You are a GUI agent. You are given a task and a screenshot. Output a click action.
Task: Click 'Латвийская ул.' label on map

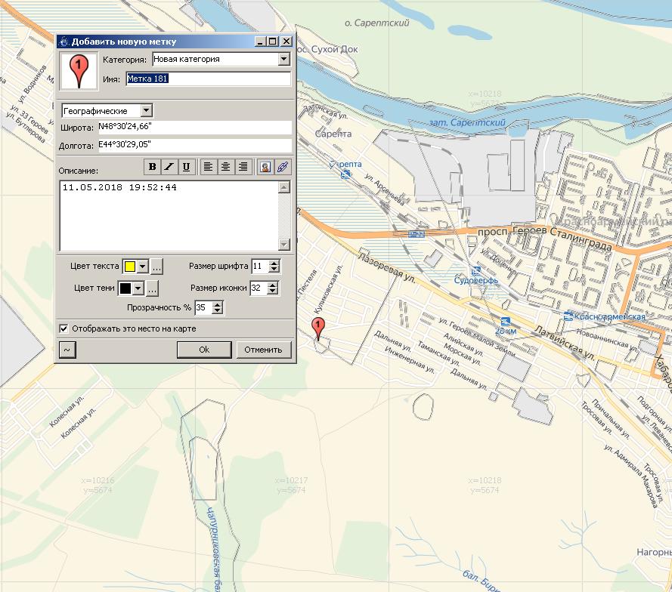pos(565,343)
